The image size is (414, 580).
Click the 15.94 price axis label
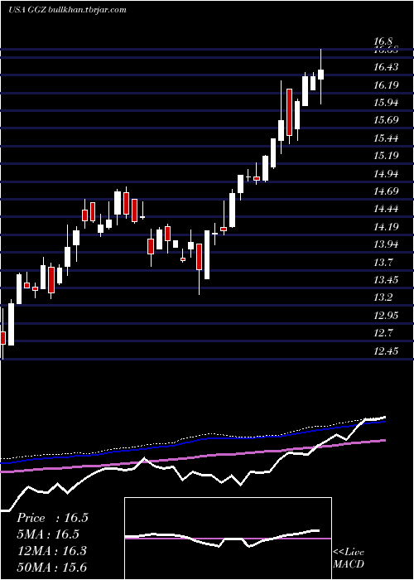point(386,103)
